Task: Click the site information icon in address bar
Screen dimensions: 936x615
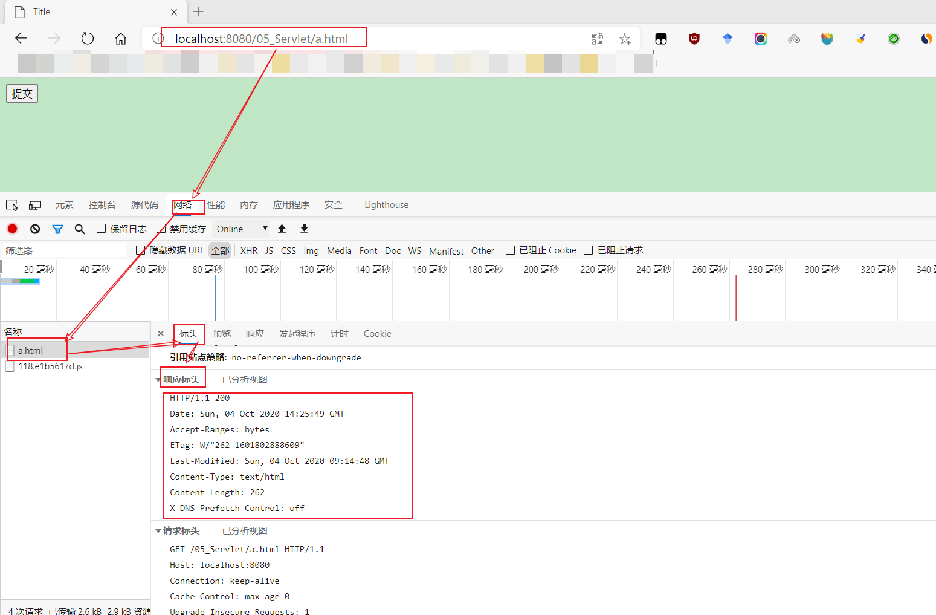Action: 158,39
